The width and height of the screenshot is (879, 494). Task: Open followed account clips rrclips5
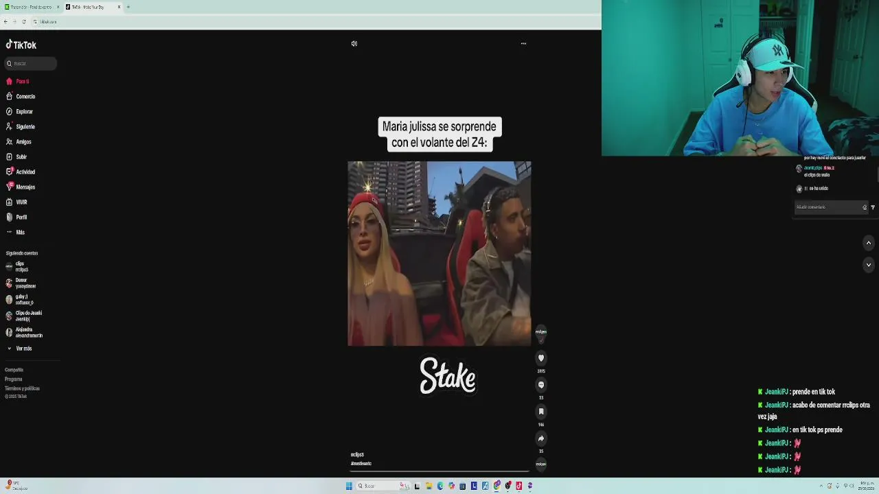[17, 267]
